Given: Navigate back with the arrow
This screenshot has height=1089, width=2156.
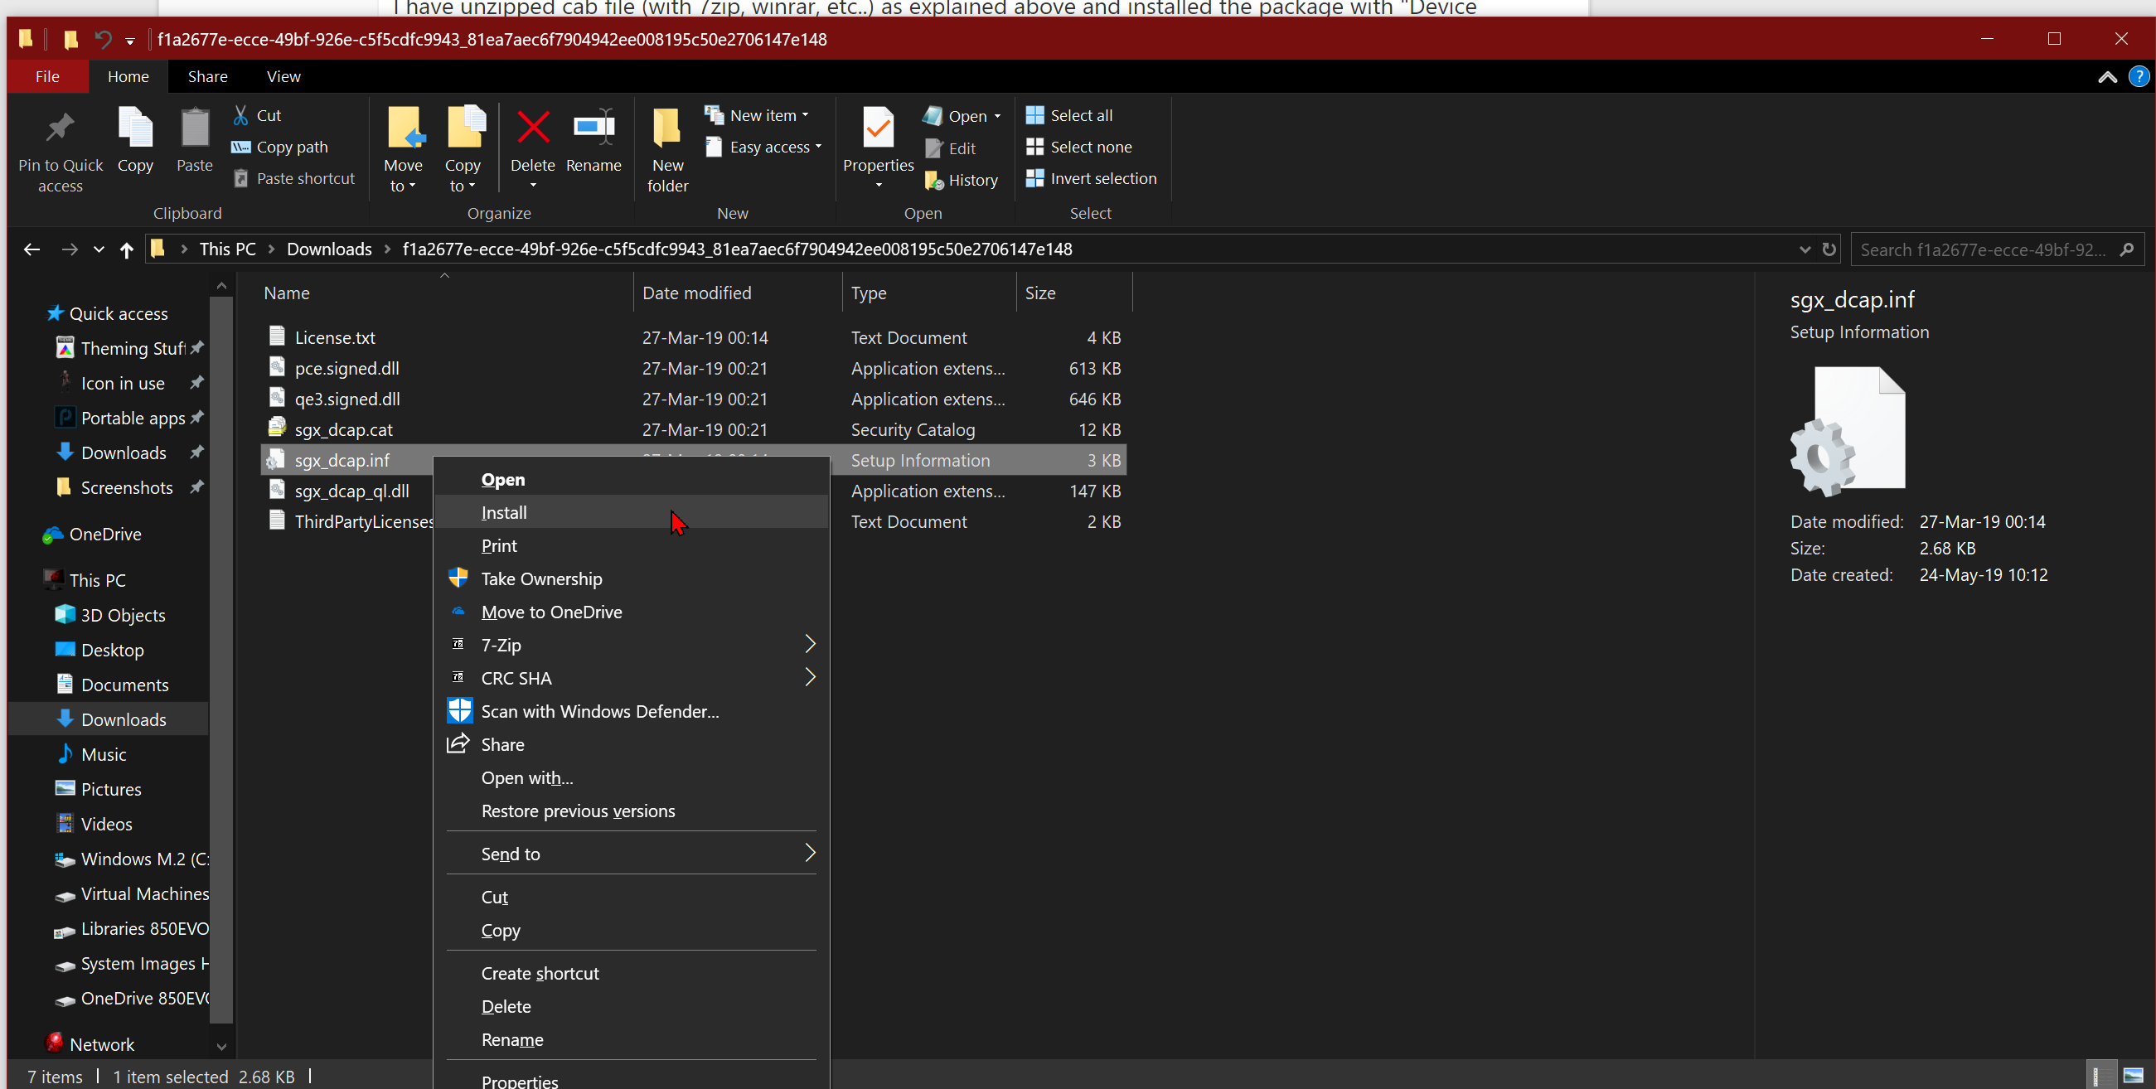Looking at the screenshot, I should pos(31,249).
